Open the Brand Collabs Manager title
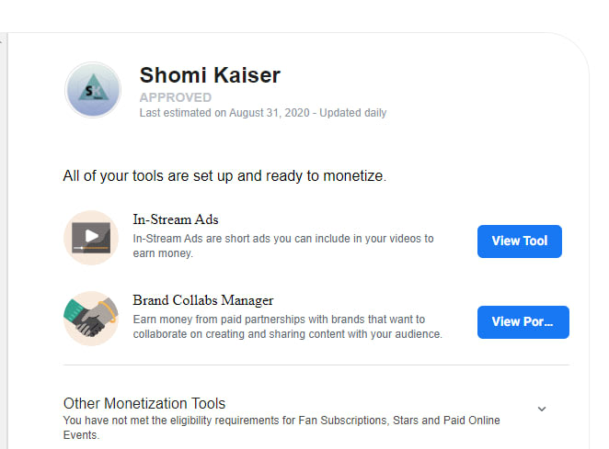Viewport: 609px width, 449px height. click(203, 300)
